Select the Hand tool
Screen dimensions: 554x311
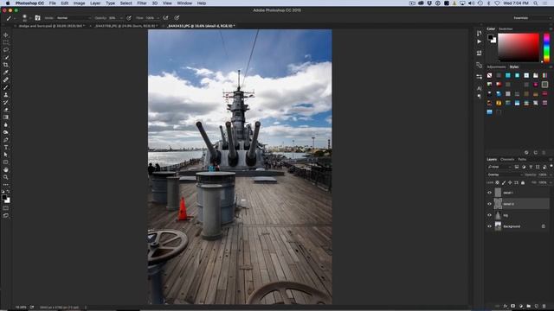point(6,169)
